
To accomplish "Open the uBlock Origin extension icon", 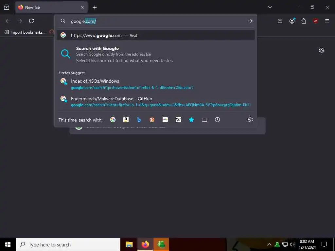I will [x=315, y=21].
